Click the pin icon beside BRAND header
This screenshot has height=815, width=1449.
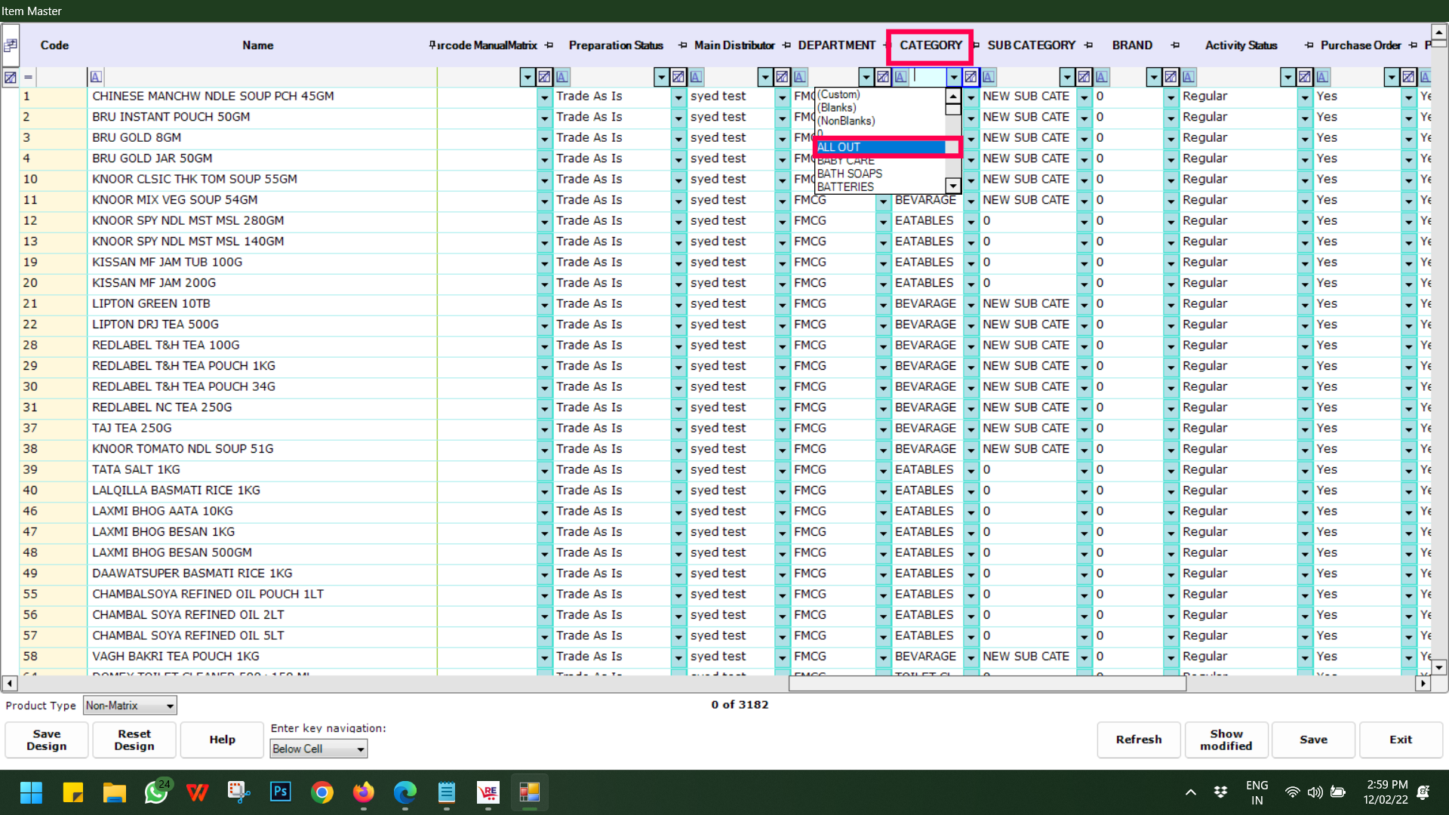[1175, 45]
